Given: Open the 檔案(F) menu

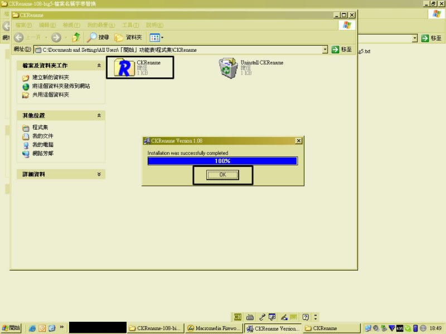Looking at the screenshot, I should click(23, 25).
